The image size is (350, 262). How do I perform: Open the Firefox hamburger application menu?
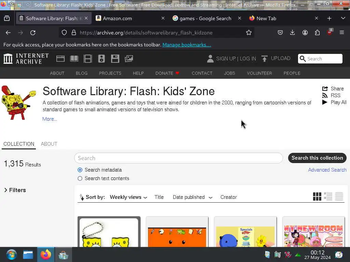click(342, 32)
